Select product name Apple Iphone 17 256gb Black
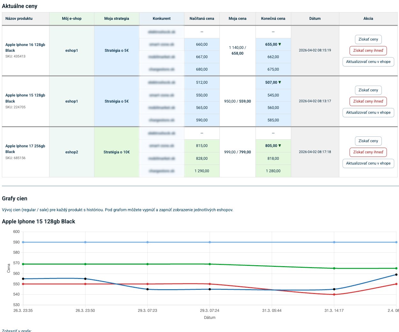The height and width of the screenshot is (332, 399). 25,149
